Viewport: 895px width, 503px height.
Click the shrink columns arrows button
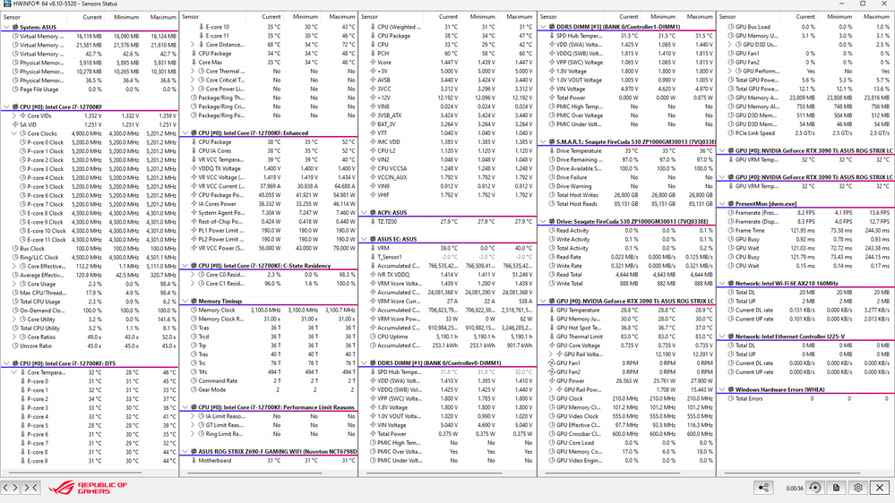(x=30, y=488)
